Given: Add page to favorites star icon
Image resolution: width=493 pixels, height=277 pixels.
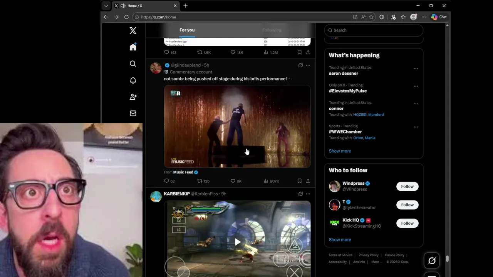Looking at the screenshot, I should click(x=371, y=17).
